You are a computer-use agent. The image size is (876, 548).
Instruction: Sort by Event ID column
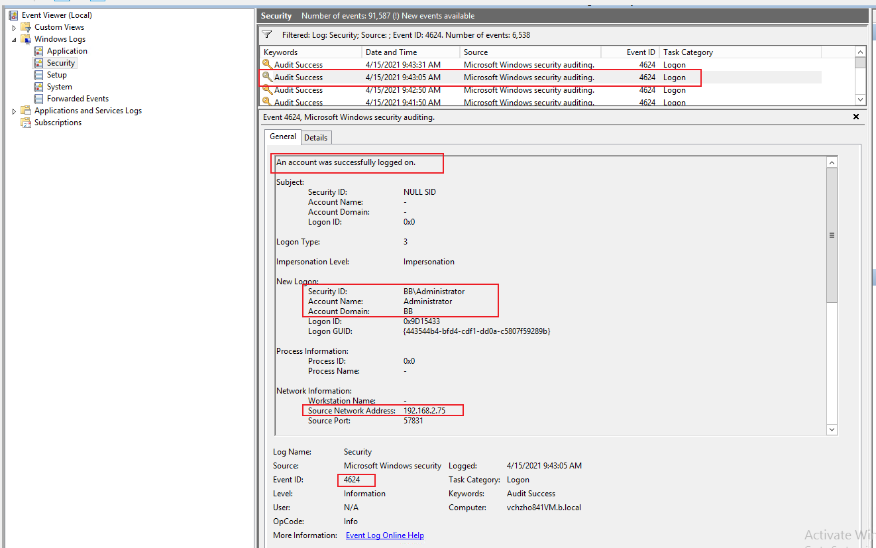point(630,52)
